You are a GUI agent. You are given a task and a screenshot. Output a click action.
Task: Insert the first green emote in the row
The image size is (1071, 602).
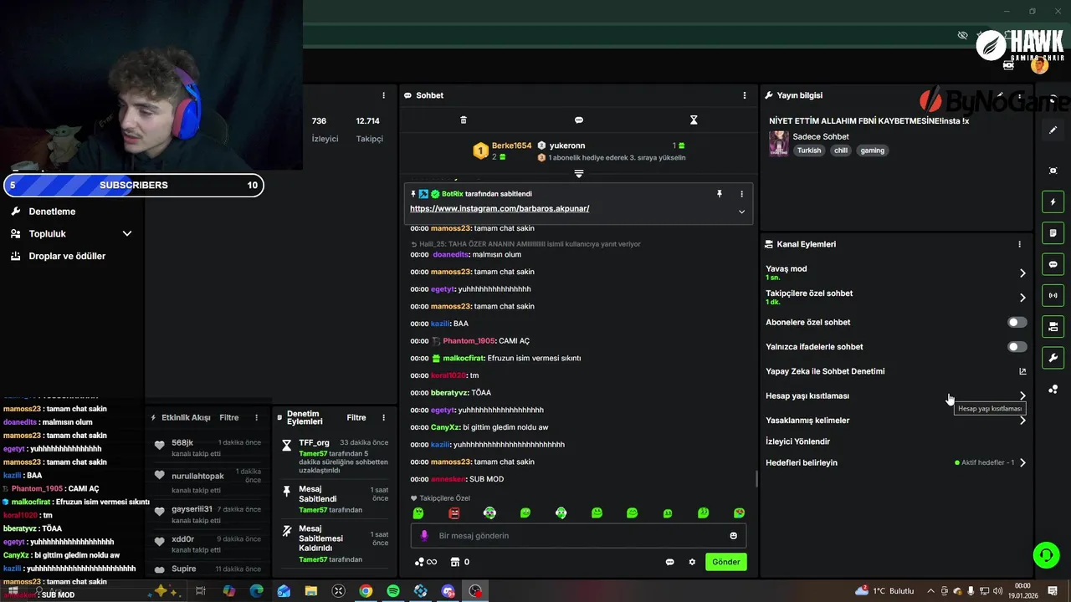(x=418, y=513)
